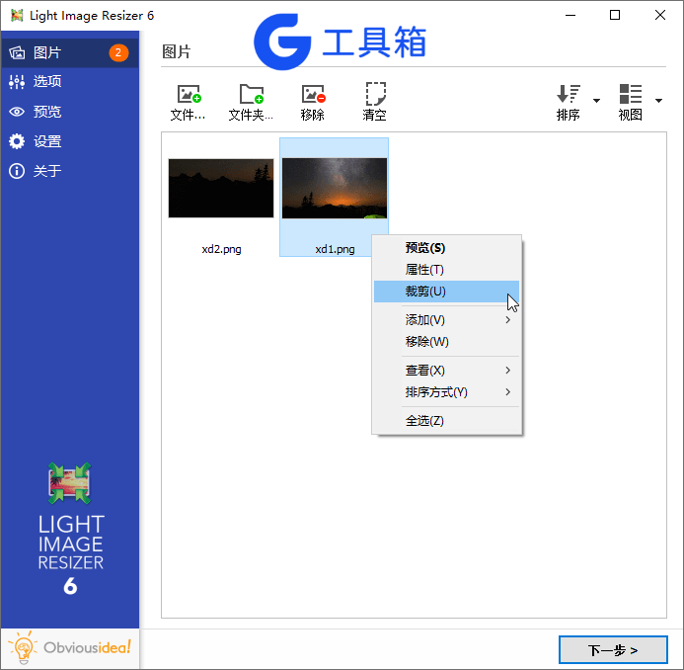Expand the 添加(V) submenu
The image size is (684, 670).
click(447, 320)
